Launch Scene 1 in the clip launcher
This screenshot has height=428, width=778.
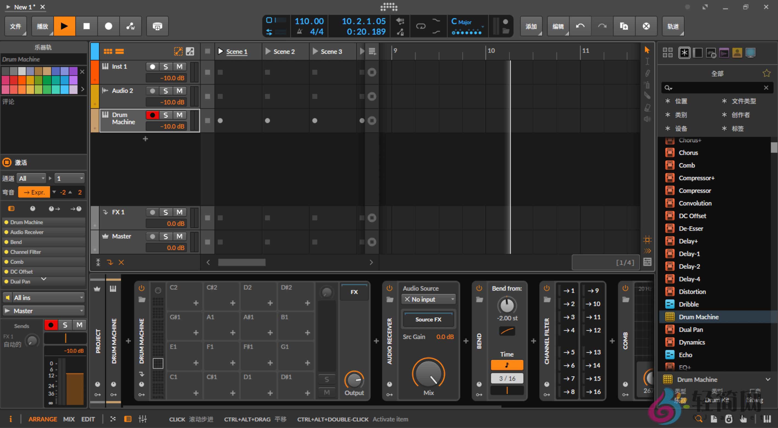tap(221, 51)
